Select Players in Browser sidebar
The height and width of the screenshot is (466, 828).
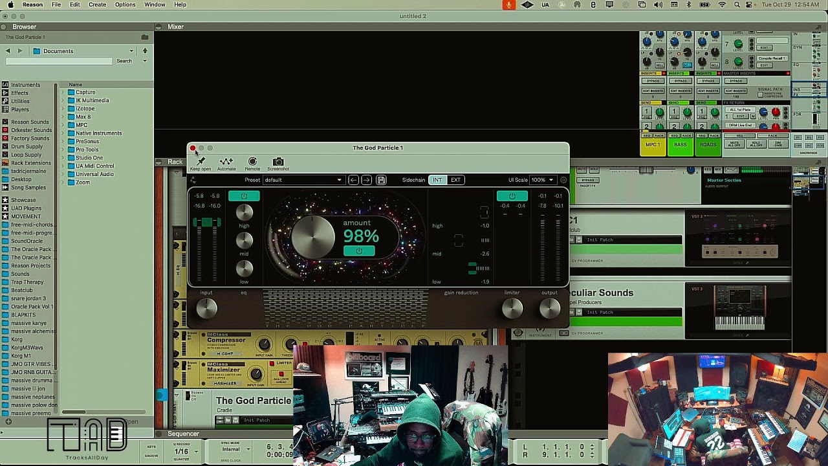pyautogui.click(x=19, y=110)
